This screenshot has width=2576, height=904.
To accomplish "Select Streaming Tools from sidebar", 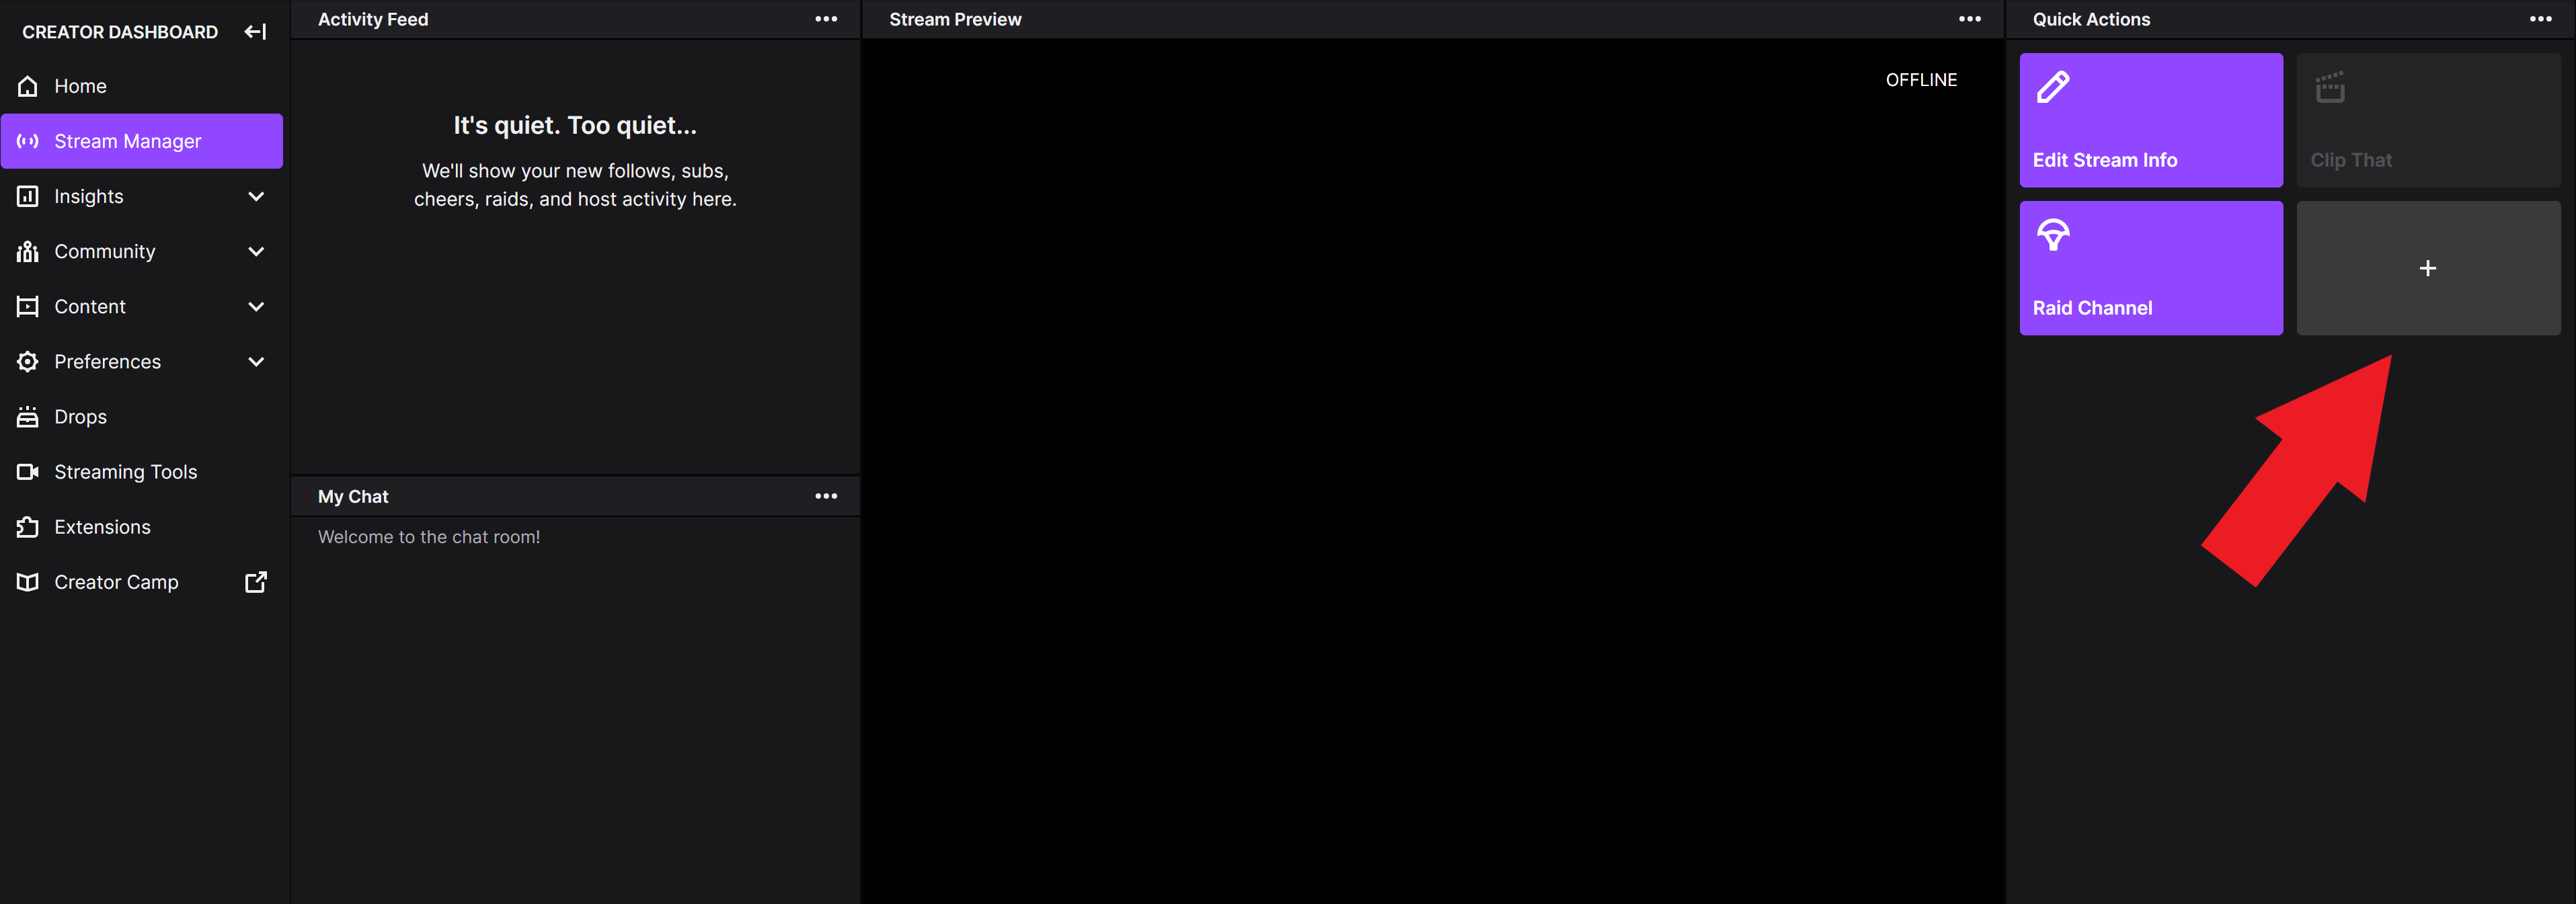I will (x=125, y=472).
